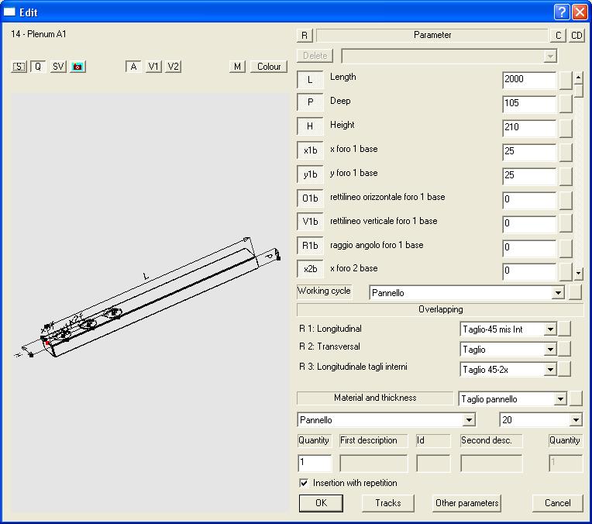Toggle the Q view button
The image size is (592, 524).
pos(38,67)
